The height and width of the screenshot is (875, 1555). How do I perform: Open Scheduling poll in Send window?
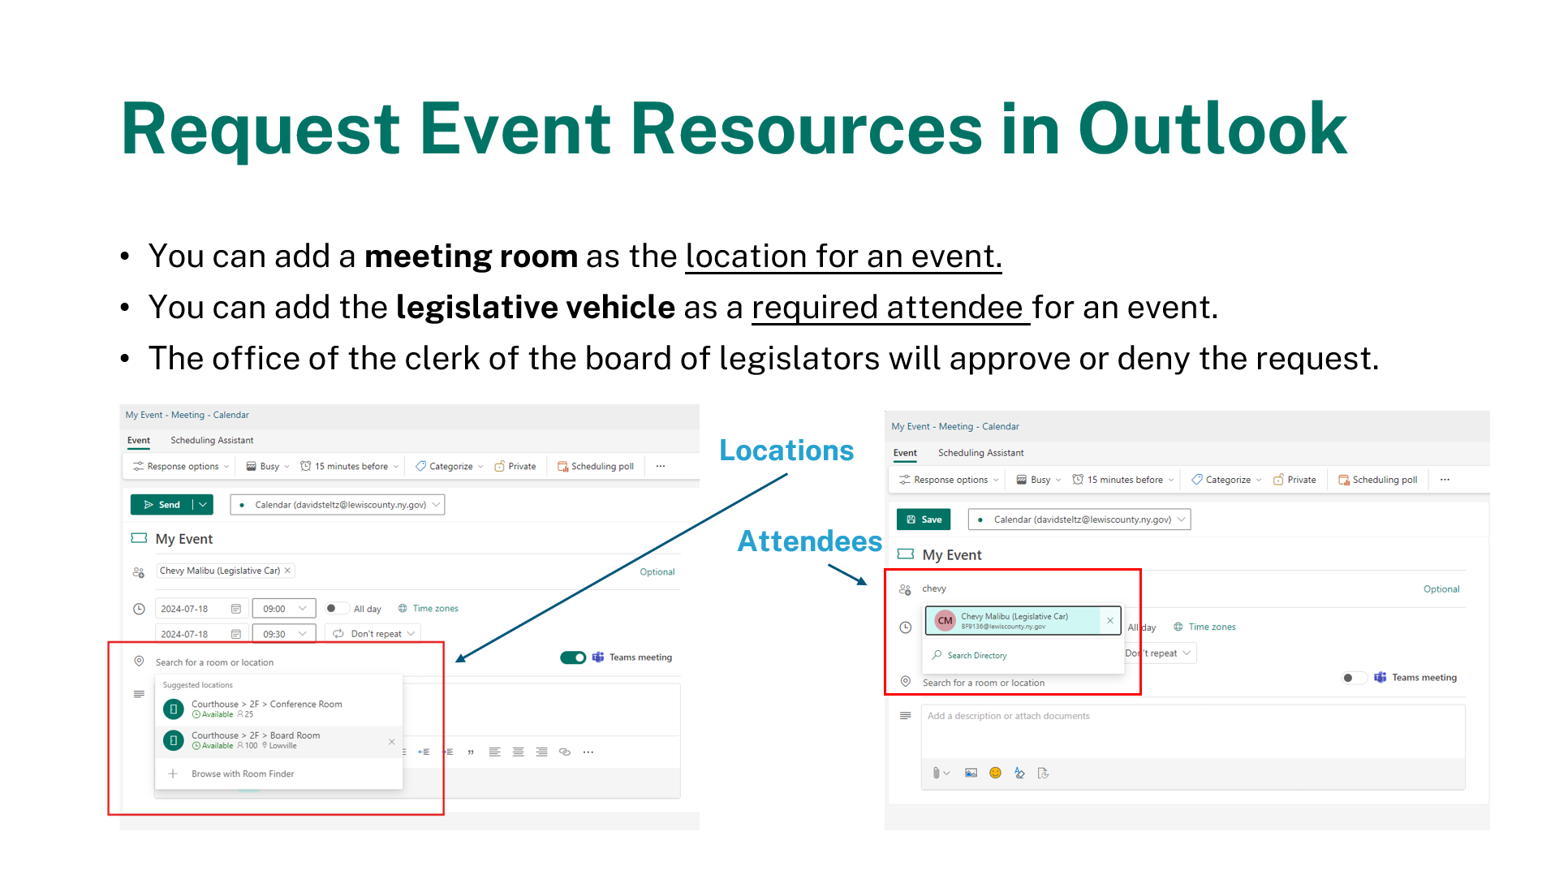[596, 466]
